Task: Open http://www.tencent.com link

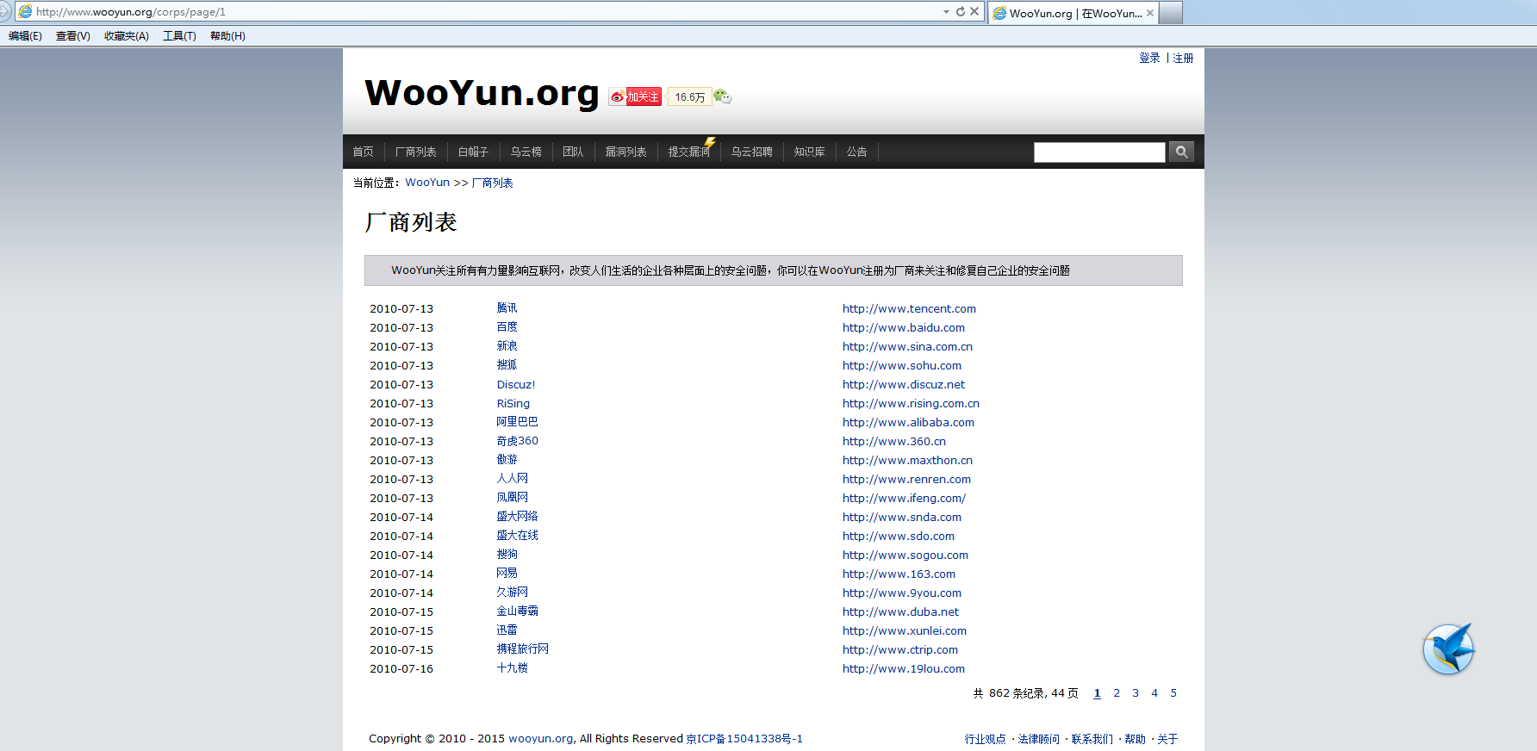Action: [x=909, y=308]
